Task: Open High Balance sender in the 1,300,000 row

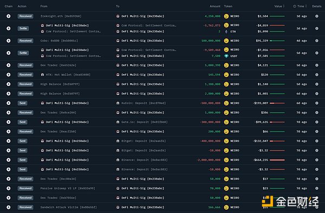Action: click(x=60, y=84)
